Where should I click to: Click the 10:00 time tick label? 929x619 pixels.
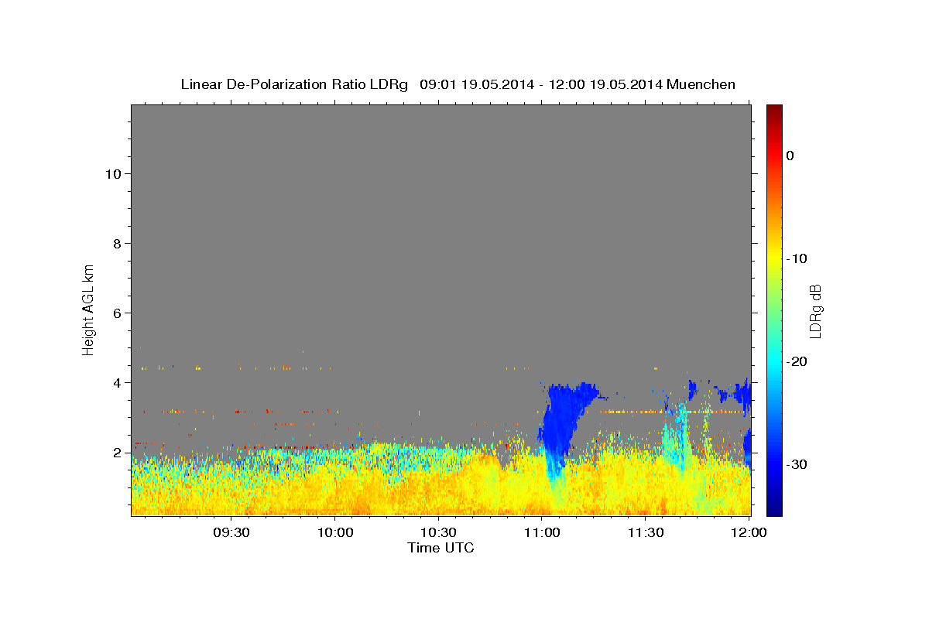pyautogui.click(x=334, y=533)
